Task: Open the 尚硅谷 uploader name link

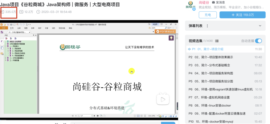Action: 204,2
